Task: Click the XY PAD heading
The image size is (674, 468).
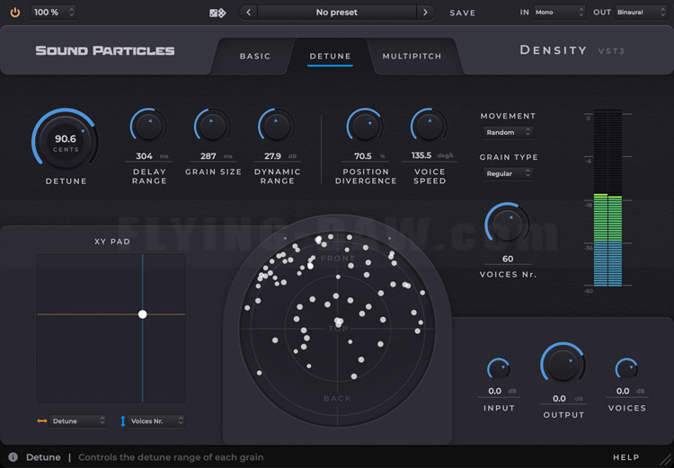Action: click(112, 242)
